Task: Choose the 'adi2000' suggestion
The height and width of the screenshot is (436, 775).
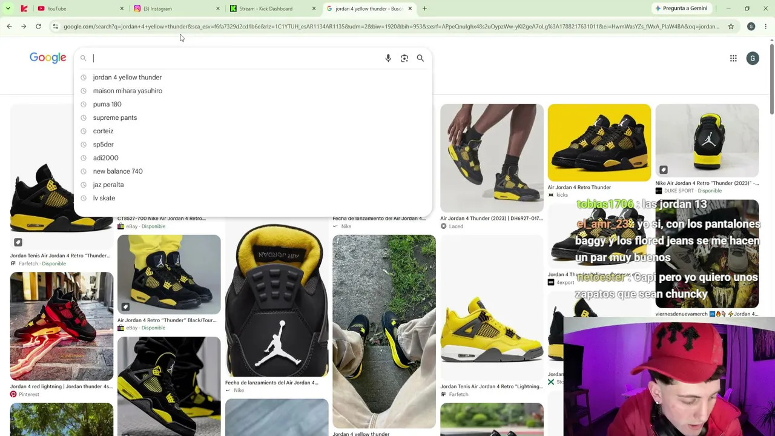Action: 253,158
